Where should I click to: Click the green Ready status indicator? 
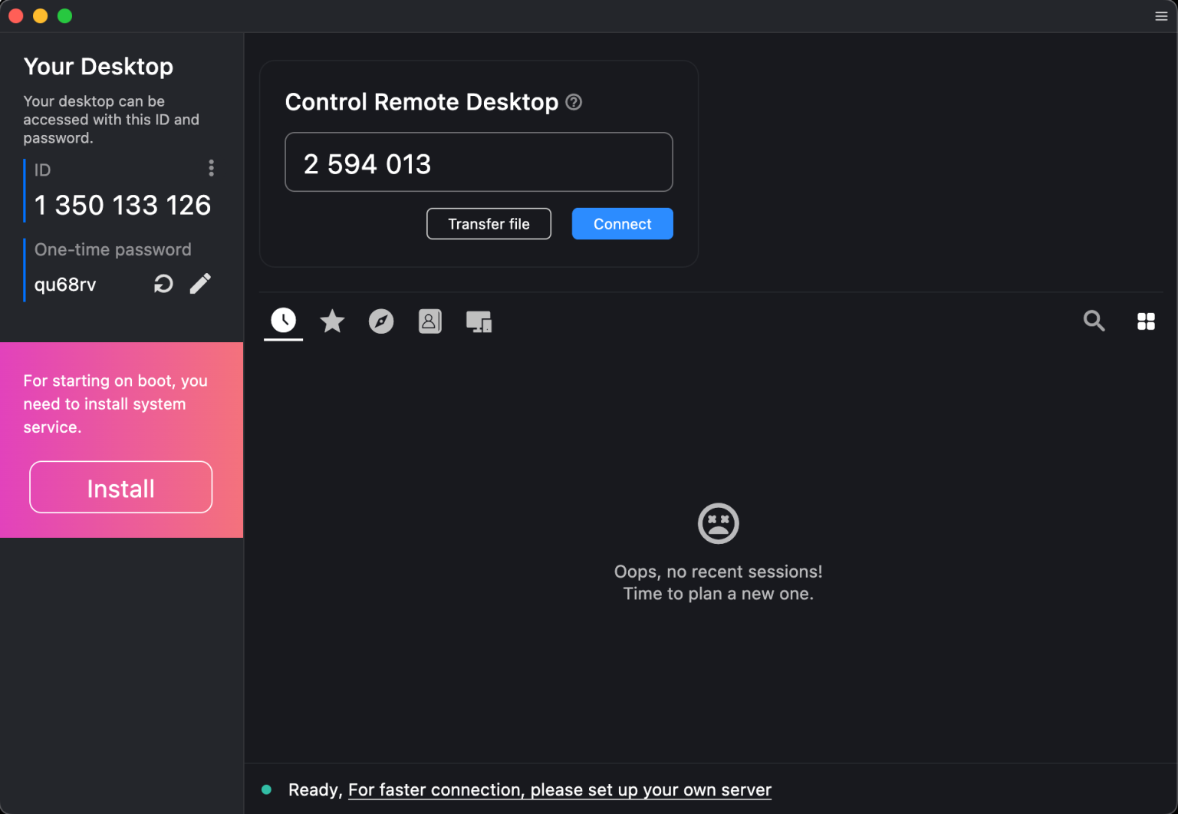point(267,789)
